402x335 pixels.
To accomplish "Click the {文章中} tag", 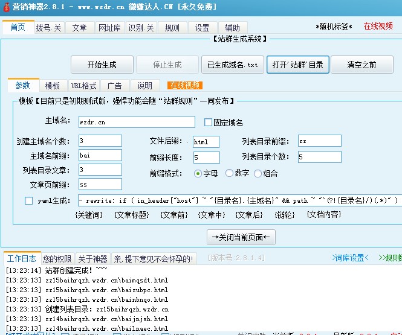I will click(212, 215).
